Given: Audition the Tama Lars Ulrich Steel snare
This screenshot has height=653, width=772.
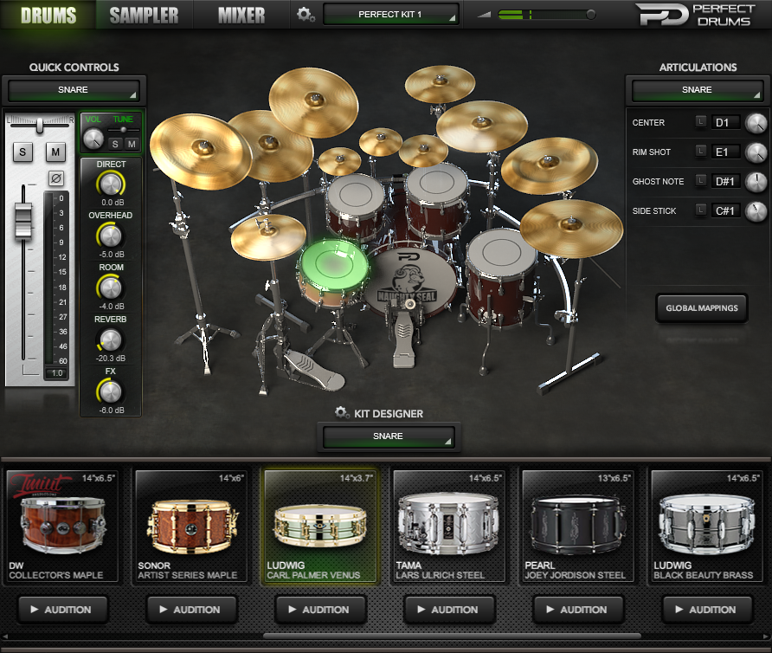Looking at the screenshot, I should (x=449, y=610).
